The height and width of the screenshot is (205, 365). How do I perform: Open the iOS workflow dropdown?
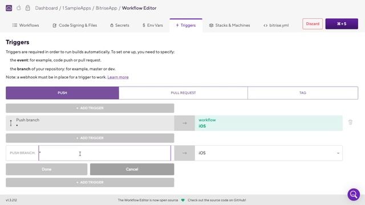[x=269, y=153]
